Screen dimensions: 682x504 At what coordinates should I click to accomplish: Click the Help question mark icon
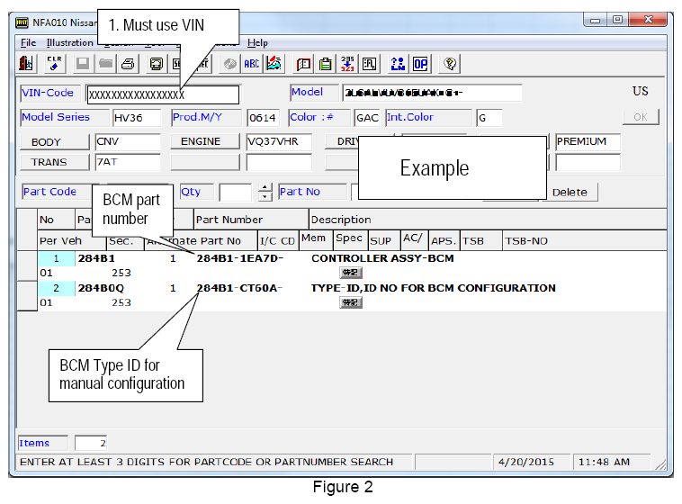coord(450,64)
